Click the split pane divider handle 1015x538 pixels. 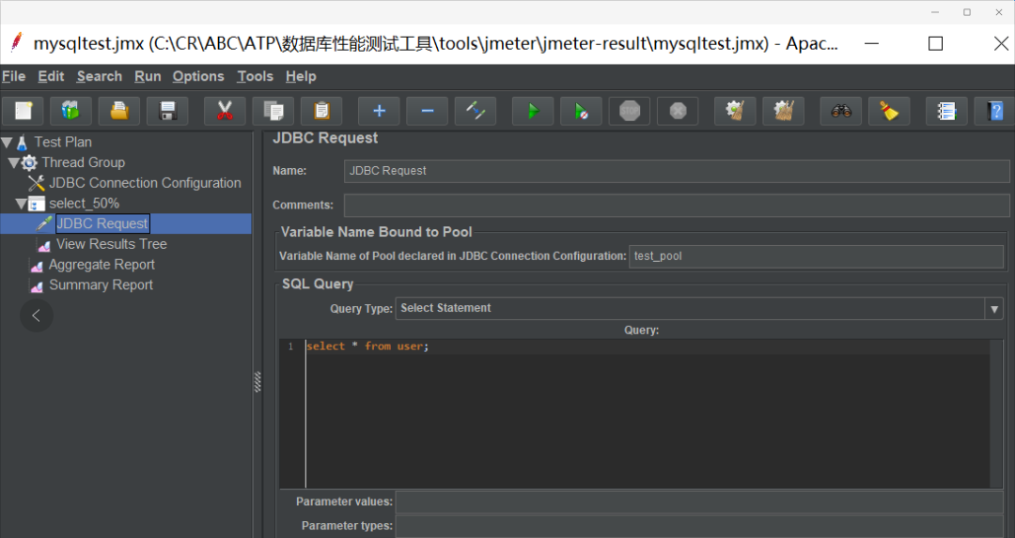258,382
